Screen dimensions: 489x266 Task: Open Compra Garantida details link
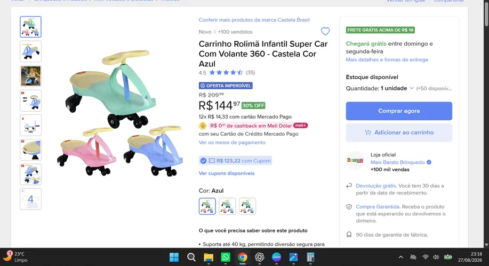(378, 206)
